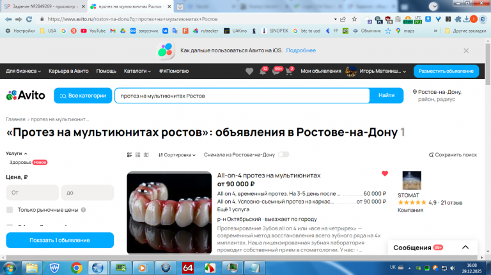
Task: Switch to grid view layout icon
Action: [138, 154]
